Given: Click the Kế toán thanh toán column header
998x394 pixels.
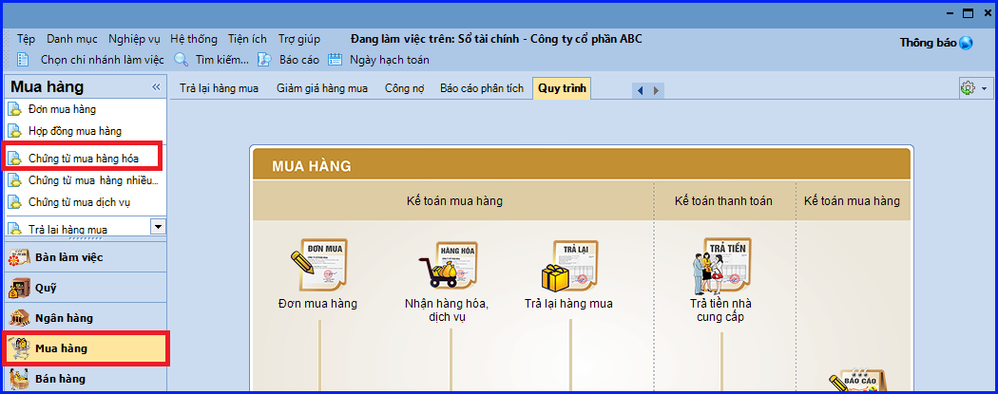Looking at the screenshot, I should 723,201.
